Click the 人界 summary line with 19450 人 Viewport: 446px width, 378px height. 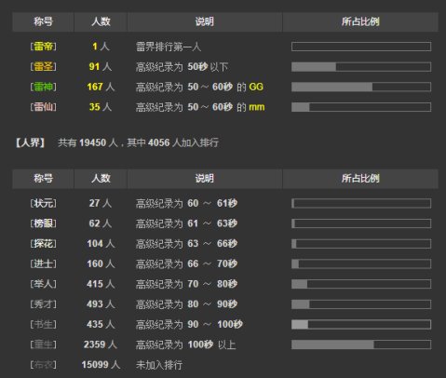[x=117, y=142]
